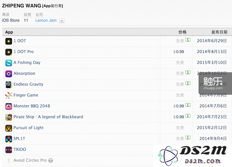Open the TRIOO app link
232x167 pixels.
(x=20, y=149)
